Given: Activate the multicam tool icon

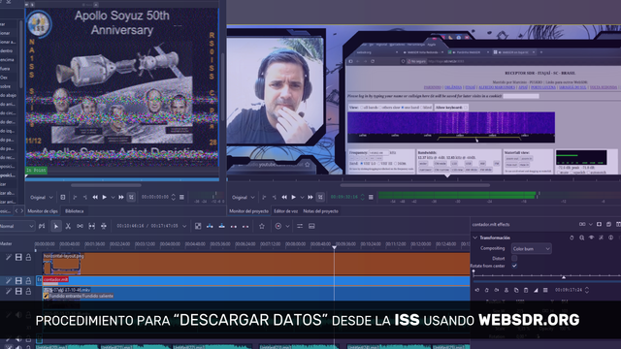Looking at the screenshot, I should coord(104,226).
